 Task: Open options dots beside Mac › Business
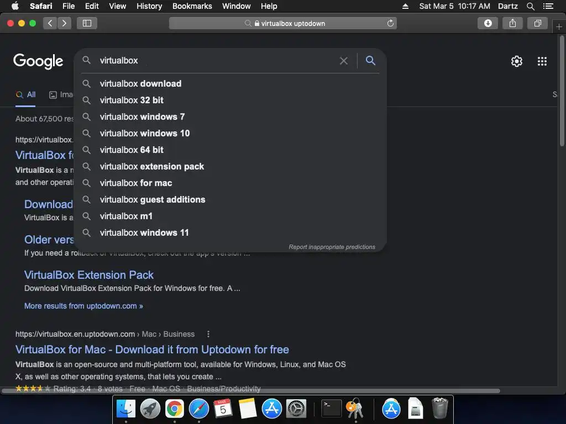[x=208, y=334]
